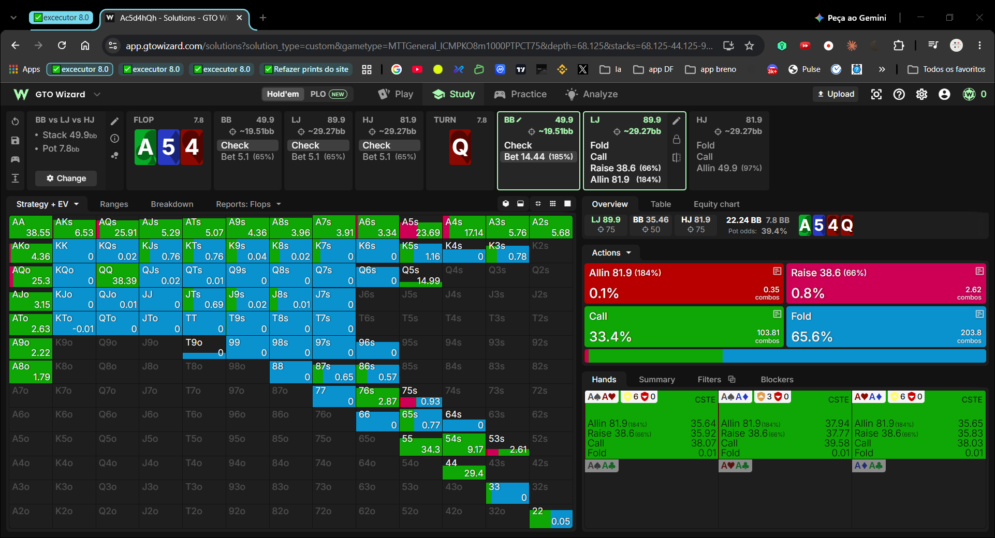
Task: Toggle the half-filled card display icon
Action: pos(521,204)
